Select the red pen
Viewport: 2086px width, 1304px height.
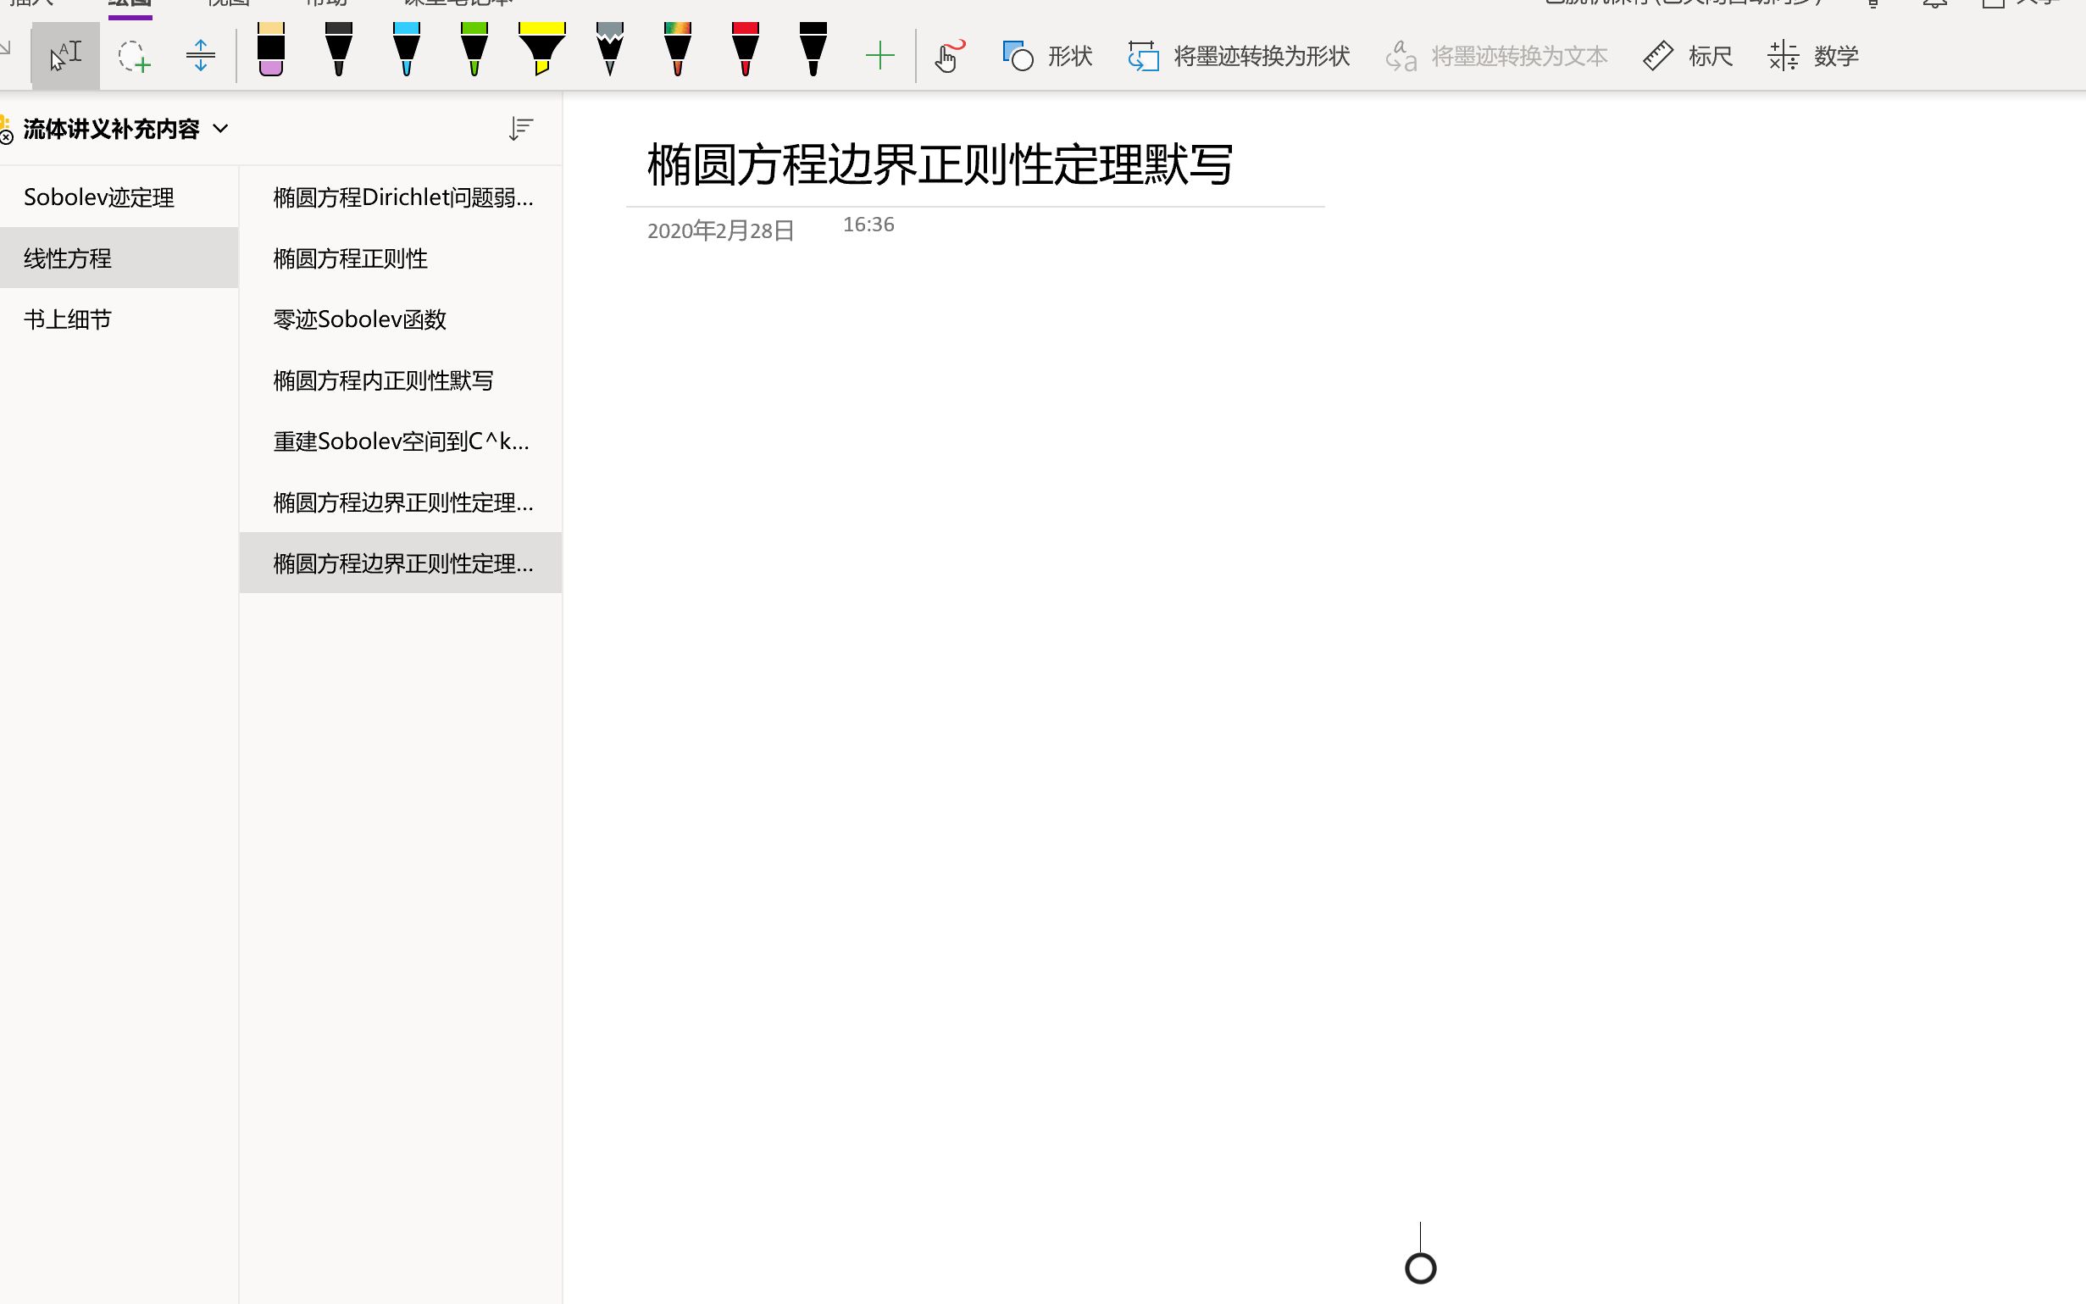tap(745, 50)
